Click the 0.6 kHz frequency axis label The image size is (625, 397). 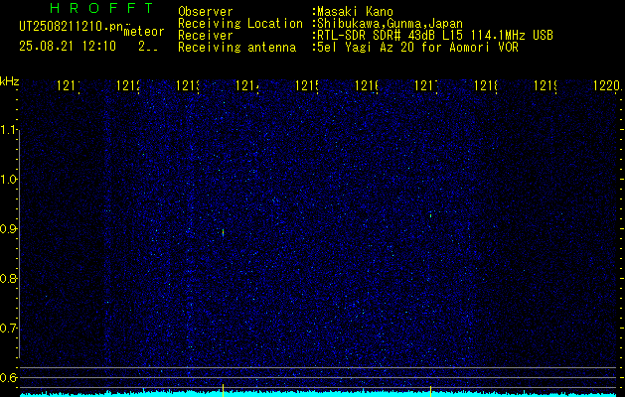8,377
